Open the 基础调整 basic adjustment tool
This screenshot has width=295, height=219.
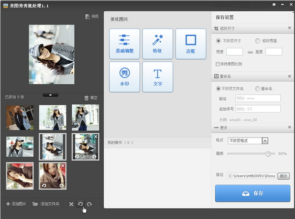click(124, 44)
